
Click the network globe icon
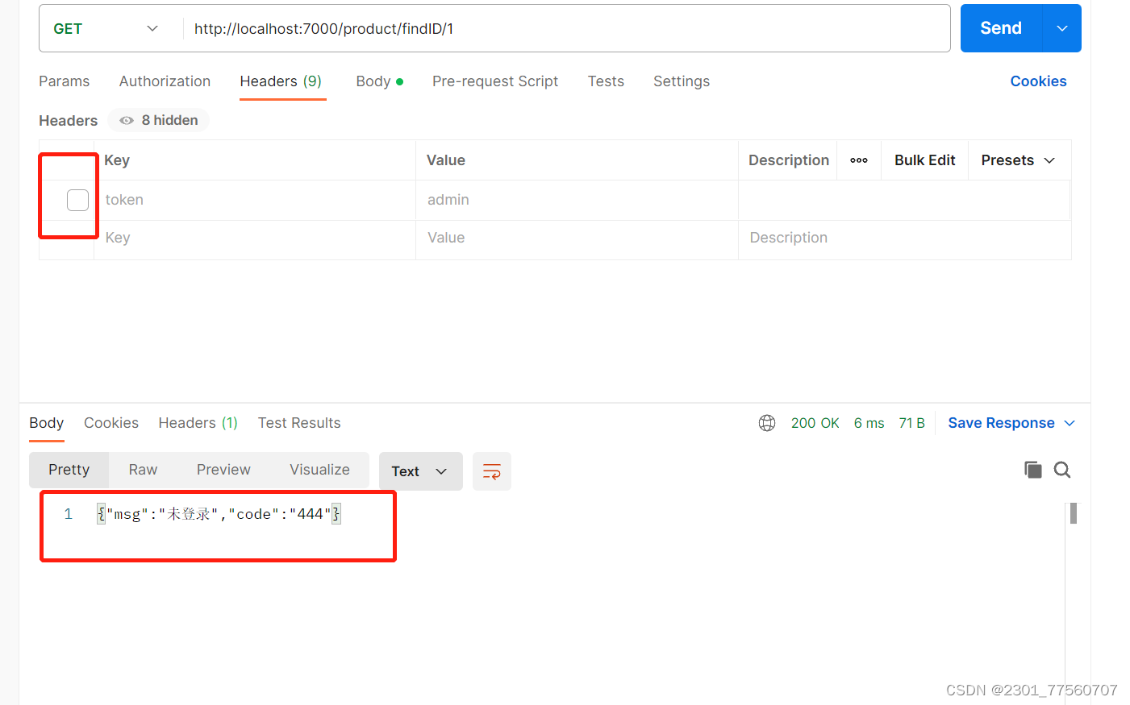coord(767,423)
